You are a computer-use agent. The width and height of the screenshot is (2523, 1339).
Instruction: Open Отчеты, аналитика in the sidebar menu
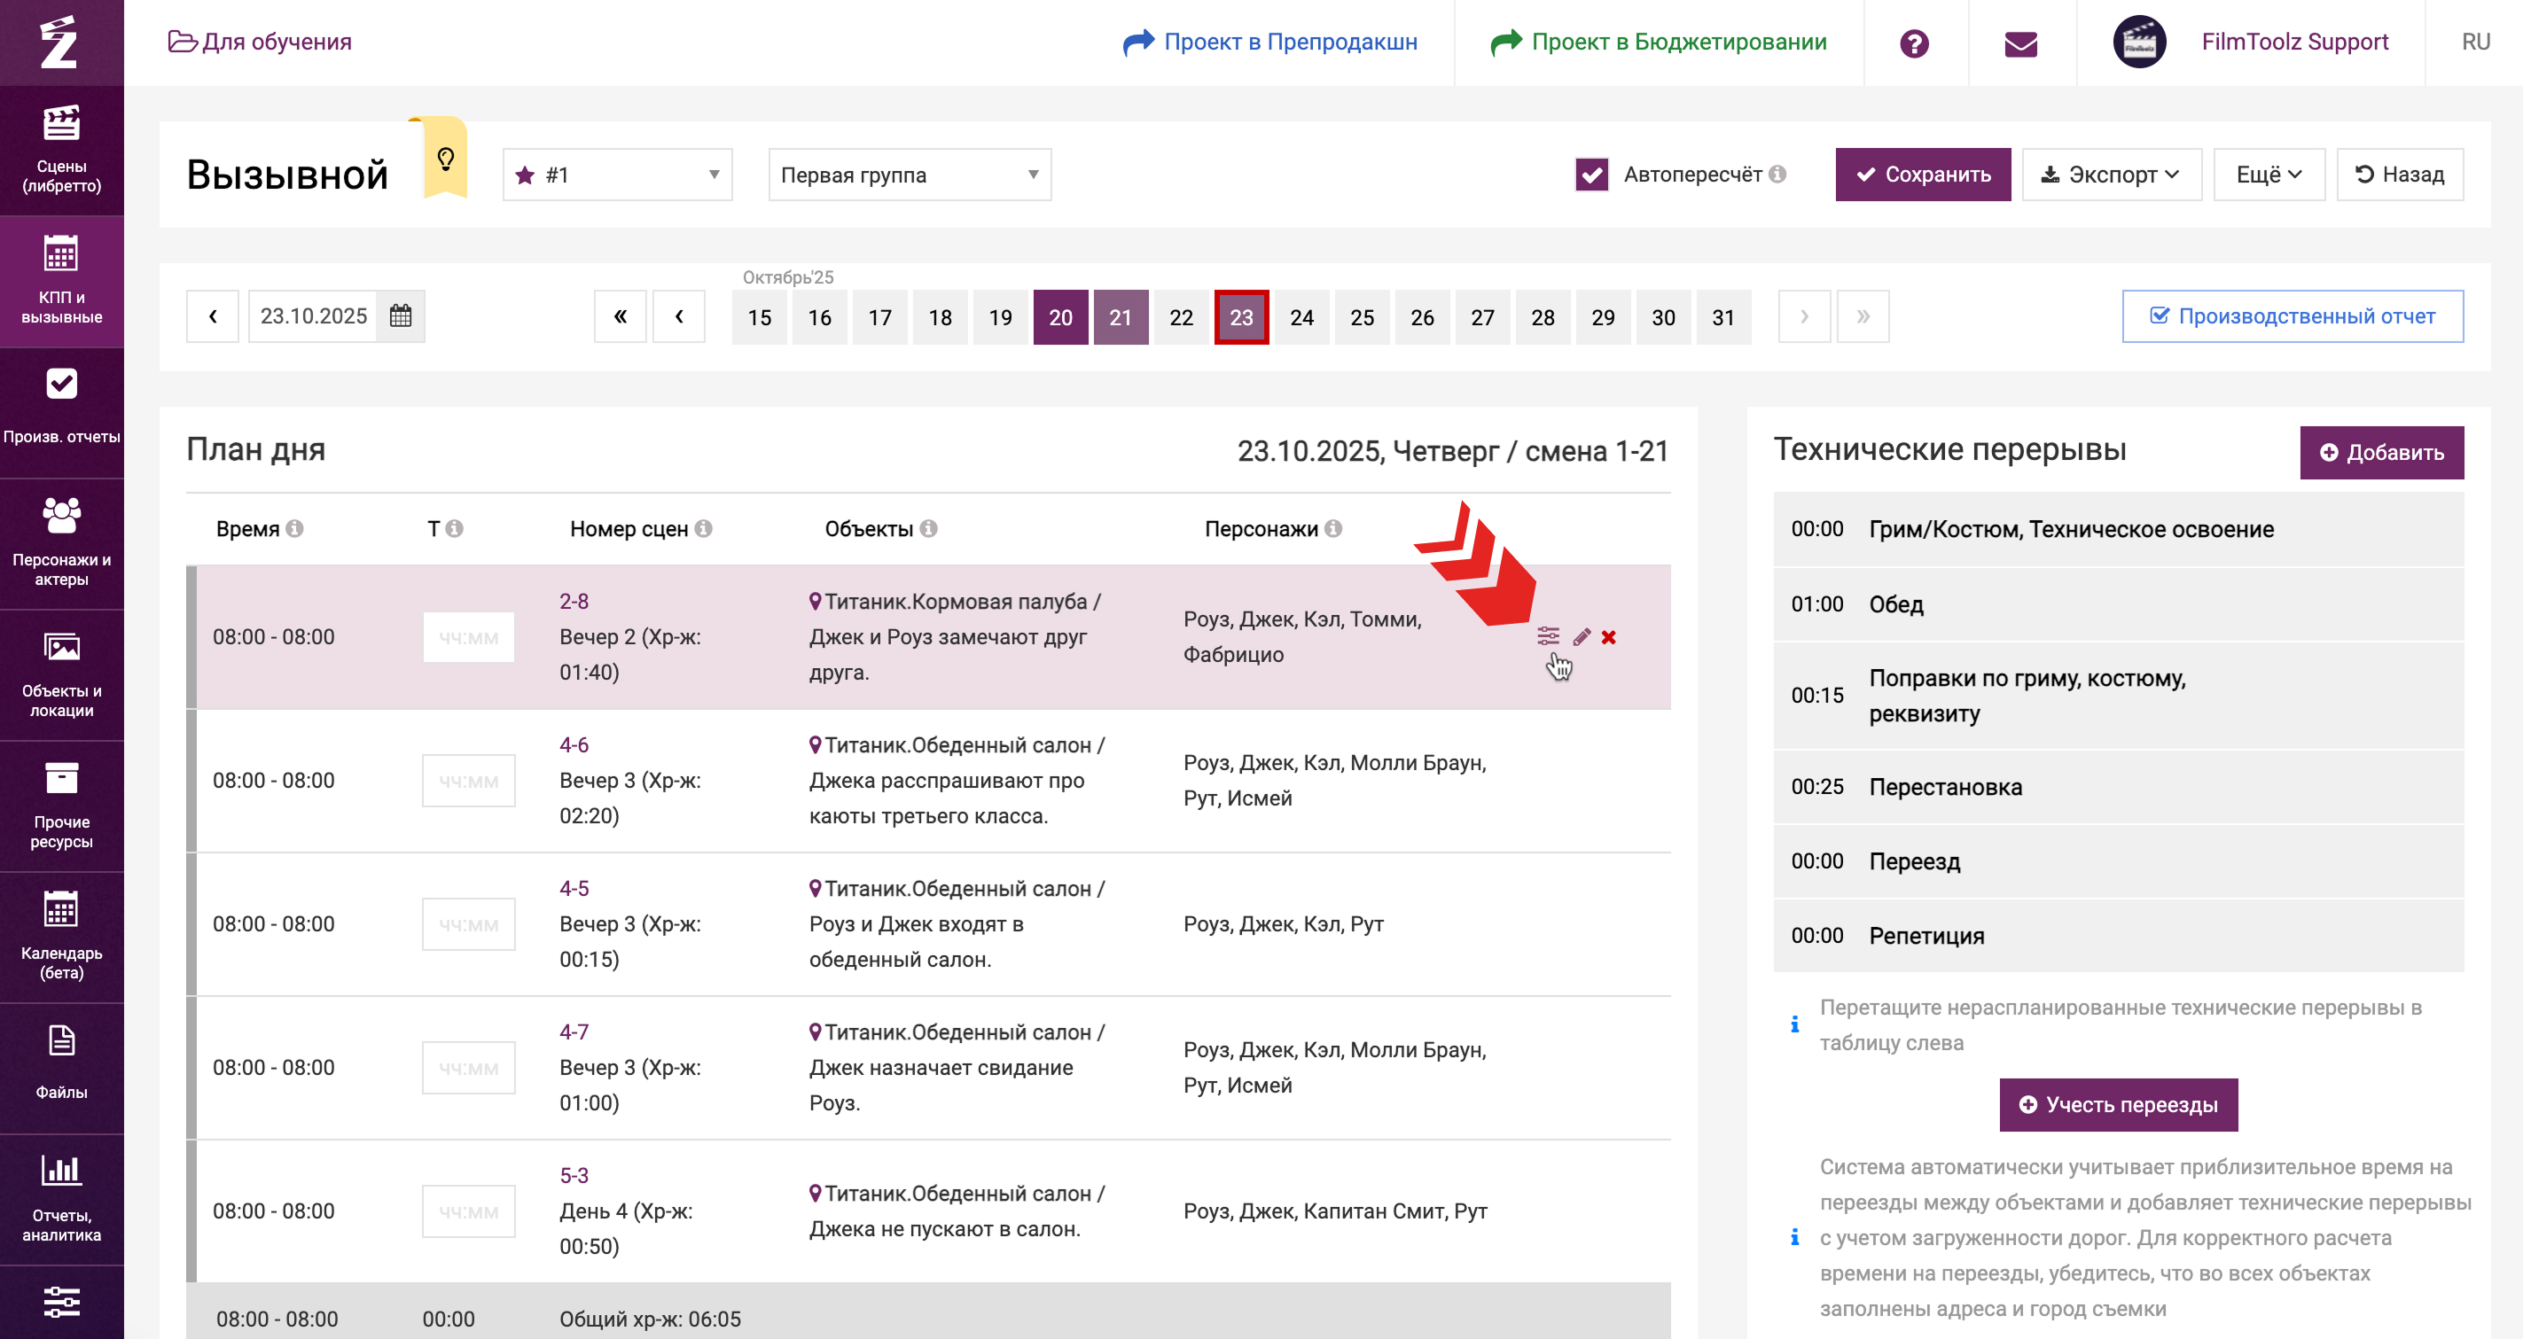coord(62,1199)
